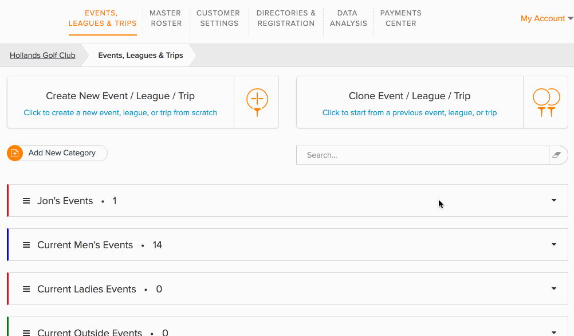
Task: Focus the Search input field
Action: point(422,155)
